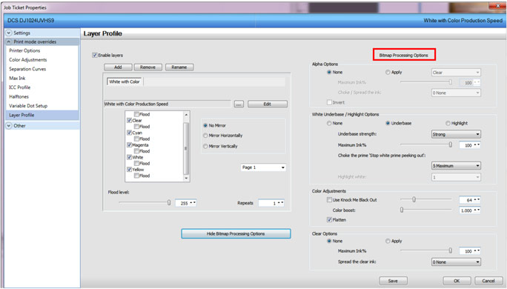Select the Underbase radio button
Viewport: 507px width, 289px height.
(388, 123)
